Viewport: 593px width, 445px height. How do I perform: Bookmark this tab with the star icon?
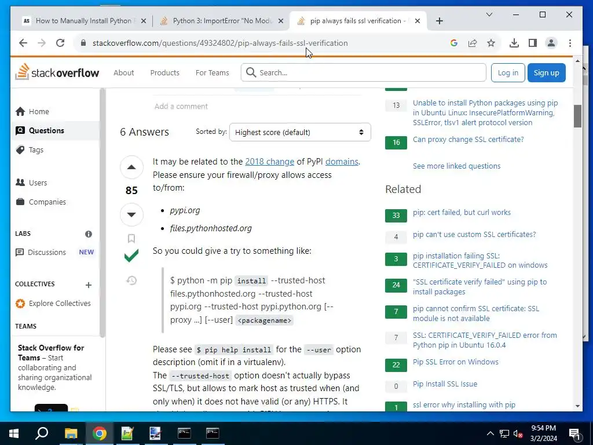(x=491, y=43)
